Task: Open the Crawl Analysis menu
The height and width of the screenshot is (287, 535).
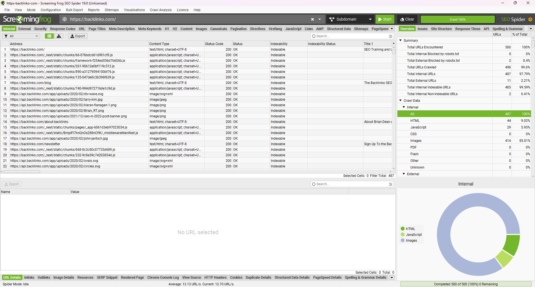Action: pos(161,10)
